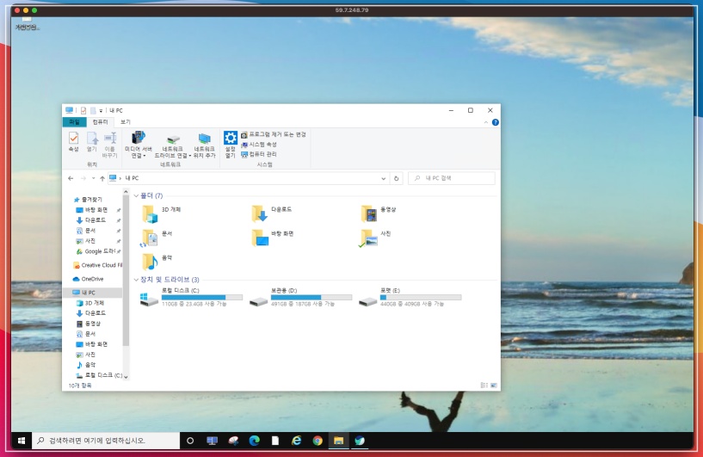Collapse the 장치 및 드라이브 (3) group
This screenshot has width=703, height=457.
[136, 280]
